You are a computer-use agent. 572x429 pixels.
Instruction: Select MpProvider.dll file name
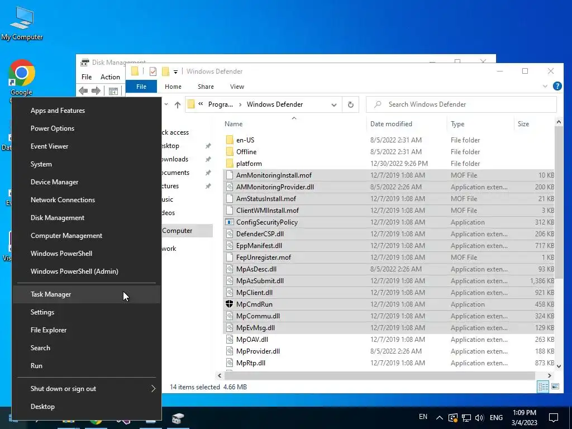pos(258,351)
